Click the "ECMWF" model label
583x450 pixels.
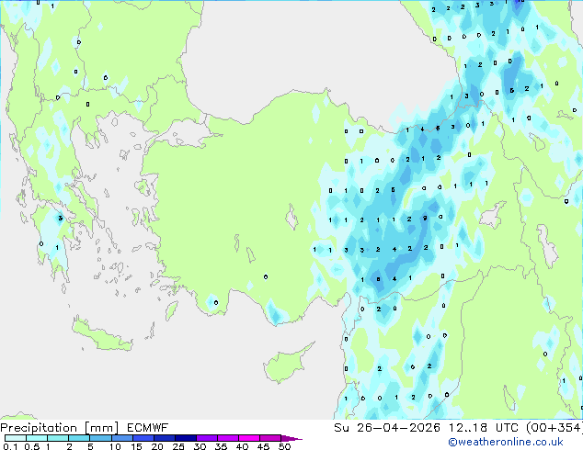pyautogui.click(x=147, y=428)
